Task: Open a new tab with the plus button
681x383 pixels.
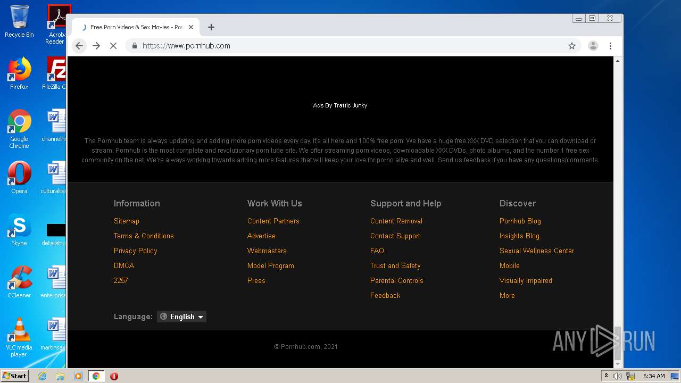Action: (x=211, y=27)
